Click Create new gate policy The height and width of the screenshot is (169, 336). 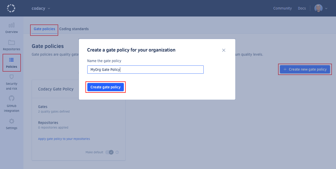point(305,69)
